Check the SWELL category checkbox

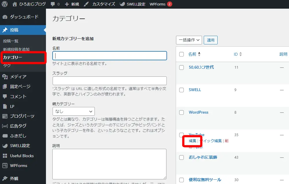[x=181, y=90]
